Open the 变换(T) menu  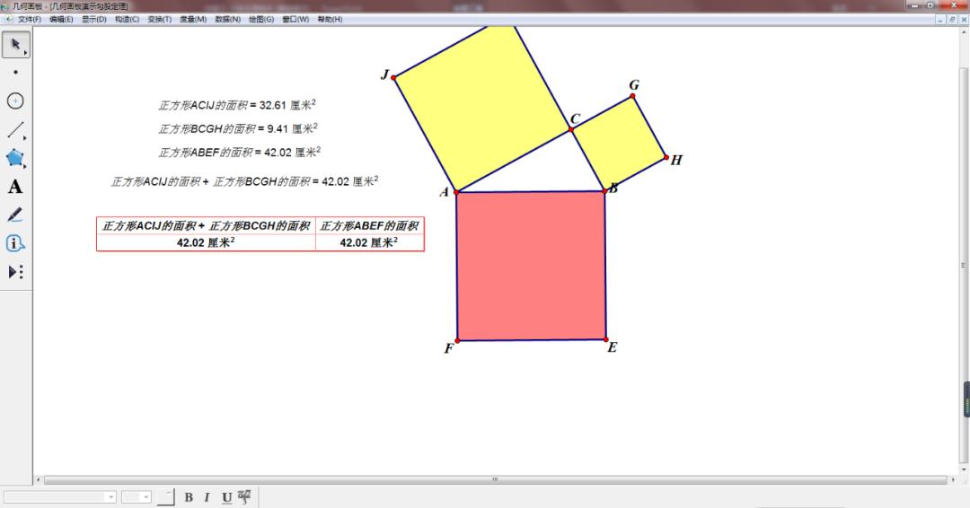click(x=160, y=19)
